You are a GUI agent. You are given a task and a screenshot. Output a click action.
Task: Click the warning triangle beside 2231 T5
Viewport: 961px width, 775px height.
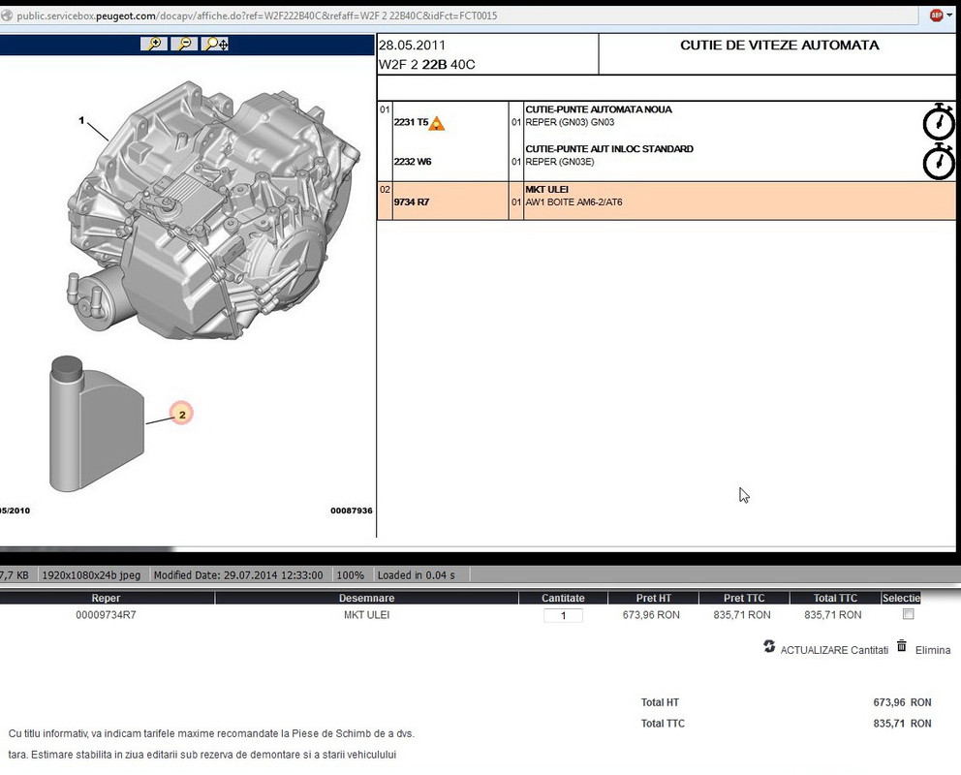[x=436, y=123]
